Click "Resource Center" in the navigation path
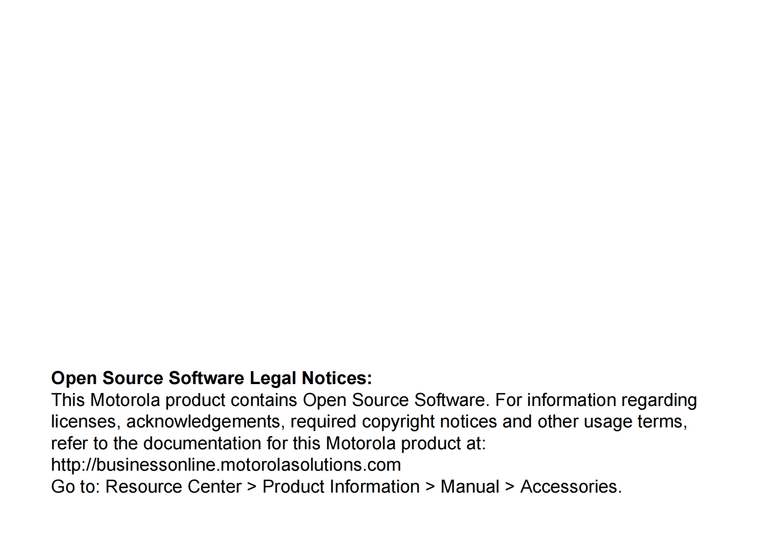Image resolution: width=766 pixels, height=534 pixels. click(x=173, y=487)
